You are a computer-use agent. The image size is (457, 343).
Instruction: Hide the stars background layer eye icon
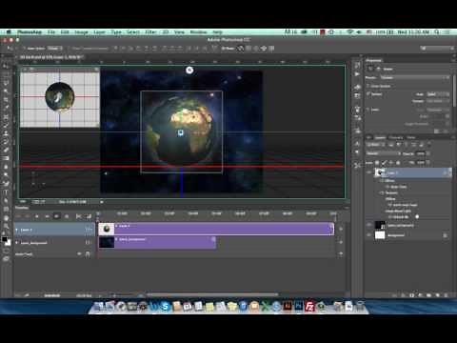(x=368, y=225)
